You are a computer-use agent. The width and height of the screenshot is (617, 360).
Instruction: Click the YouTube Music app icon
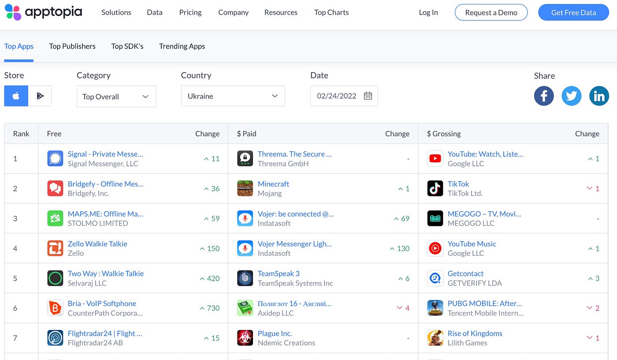coord(435,248)
